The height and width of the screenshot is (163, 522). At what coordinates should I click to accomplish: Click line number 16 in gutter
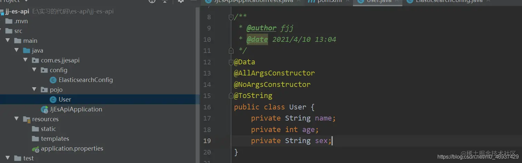pyautogui.click(x=207, y=107)
